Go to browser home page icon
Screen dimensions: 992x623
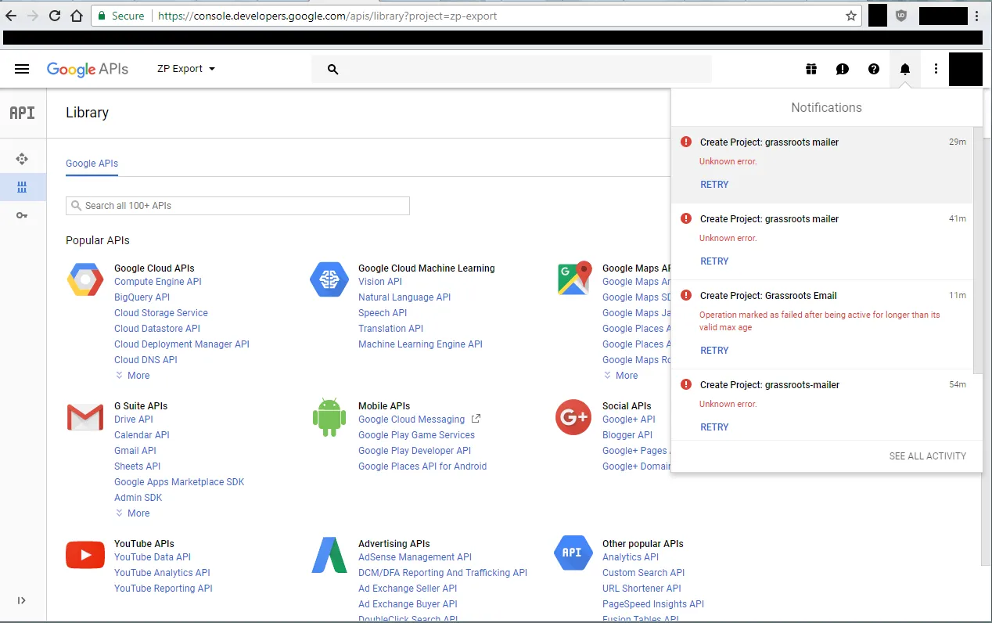[x=77, y=16]
